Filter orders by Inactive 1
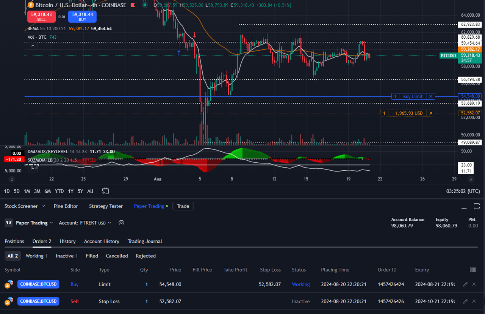 click(67, 256)
